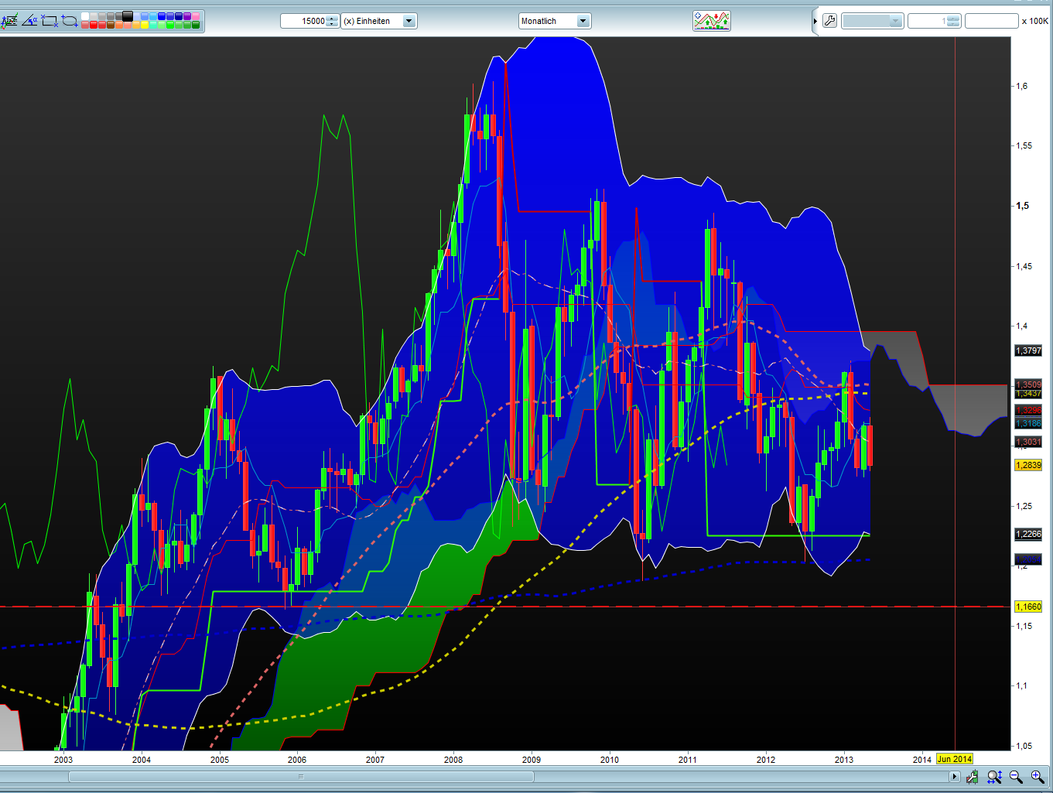Screen dimensions: 1053x793
Task: Open the greyed-out dropdown beside the wrench
Action: [872, 21]
